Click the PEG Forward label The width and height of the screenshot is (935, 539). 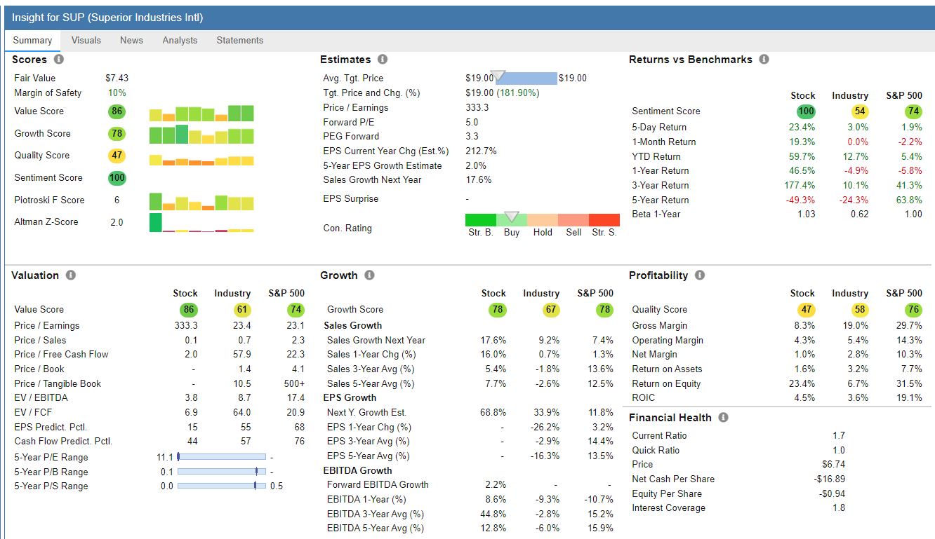click(351, 137)
